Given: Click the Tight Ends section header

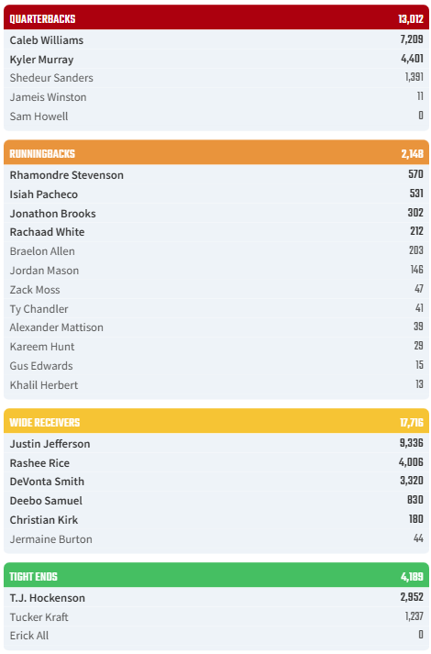Looking at the screenshot, I should coord(215,575).
